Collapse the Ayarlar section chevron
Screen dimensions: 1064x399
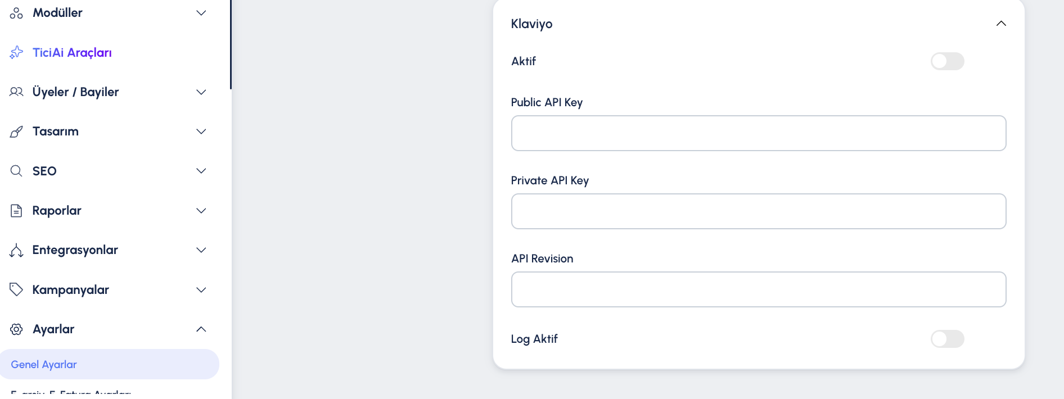pos(201,329)
